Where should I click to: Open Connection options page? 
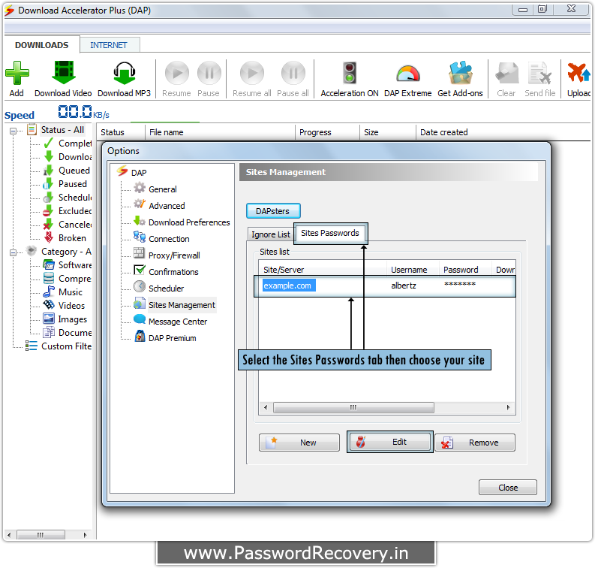[x=161, y=239]
